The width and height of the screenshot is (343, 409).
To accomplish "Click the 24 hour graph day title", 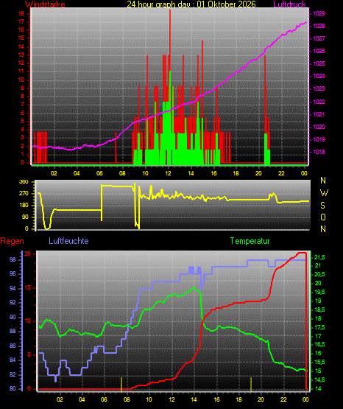I will click(x=191, y=4).
